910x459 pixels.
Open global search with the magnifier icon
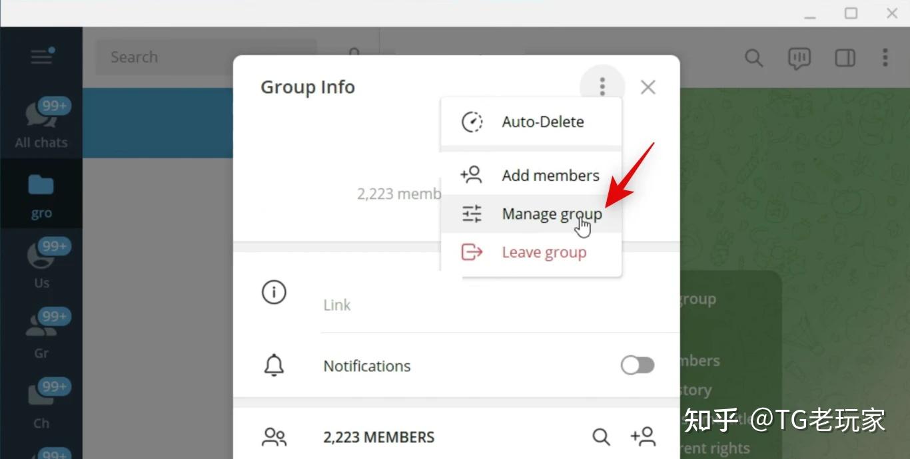pos(753,58)
